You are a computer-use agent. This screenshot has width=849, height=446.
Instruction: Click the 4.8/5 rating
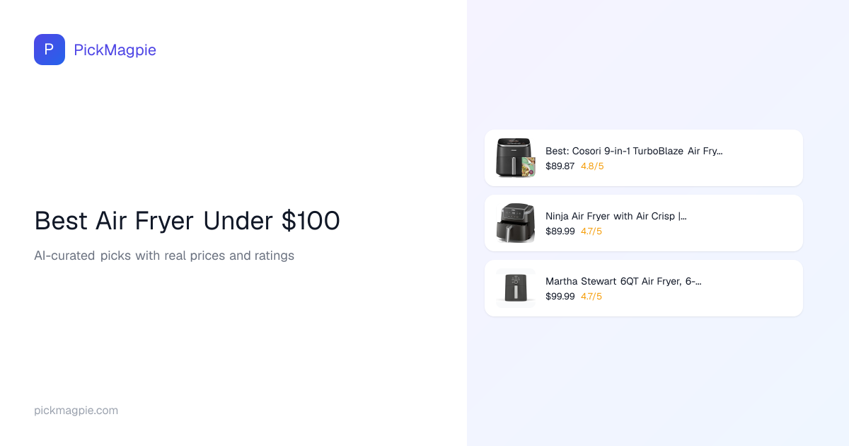592,166
